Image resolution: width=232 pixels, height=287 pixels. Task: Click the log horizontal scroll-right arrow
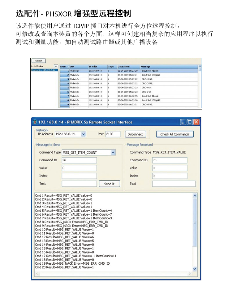[x=190, y=274]
